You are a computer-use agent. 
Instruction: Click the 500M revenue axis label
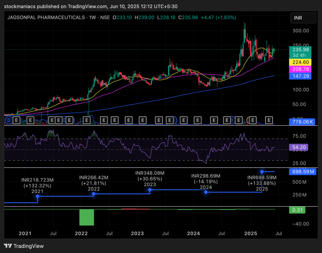pyautogui.click(x=299, y=182)
